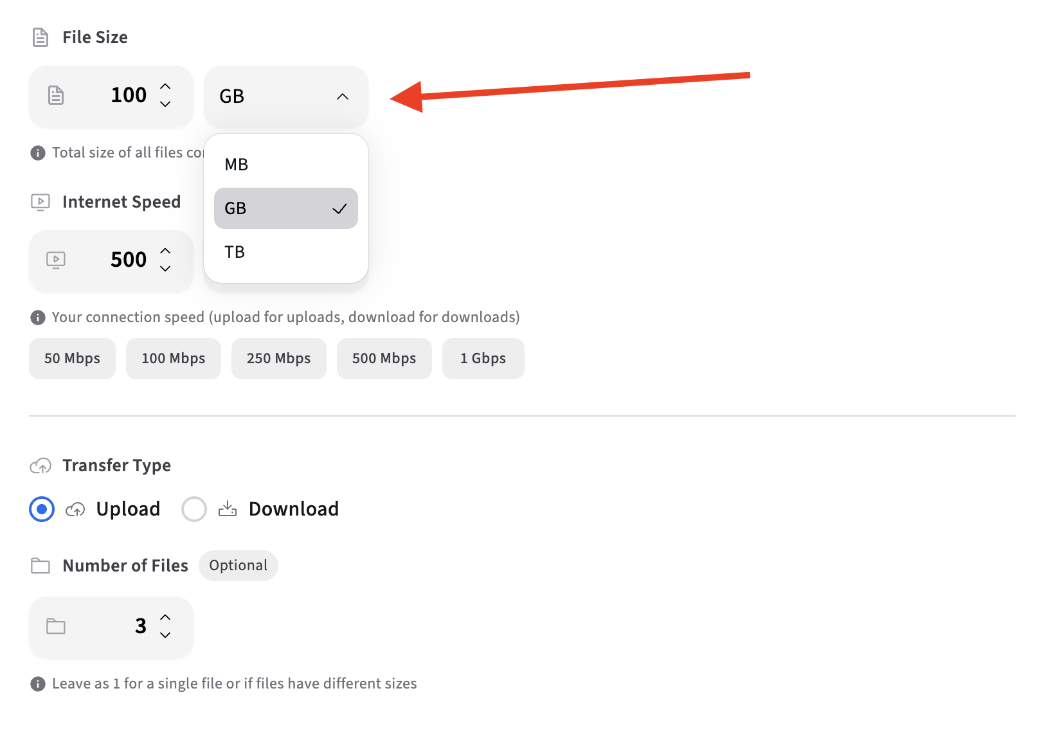
Task: Click the internet speed value field showing 500
Action: point(128,260)
